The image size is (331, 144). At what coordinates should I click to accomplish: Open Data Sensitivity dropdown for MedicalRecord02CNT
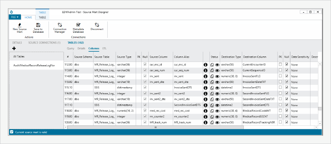(x=300, y=116)
